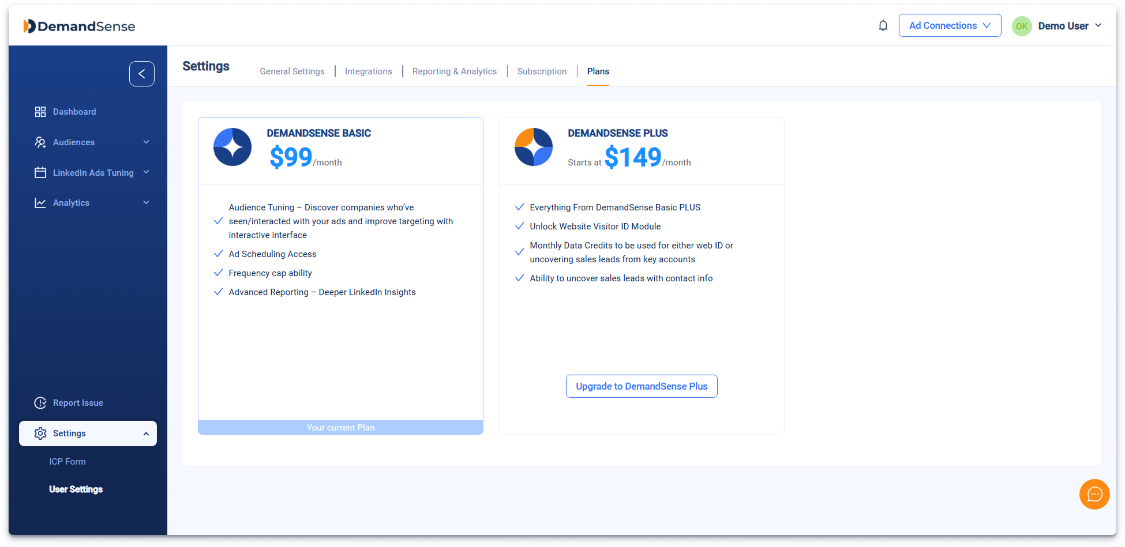Click the $99 price text
The width and height of the screenshot is (1125, 547).
click(291, 157)
